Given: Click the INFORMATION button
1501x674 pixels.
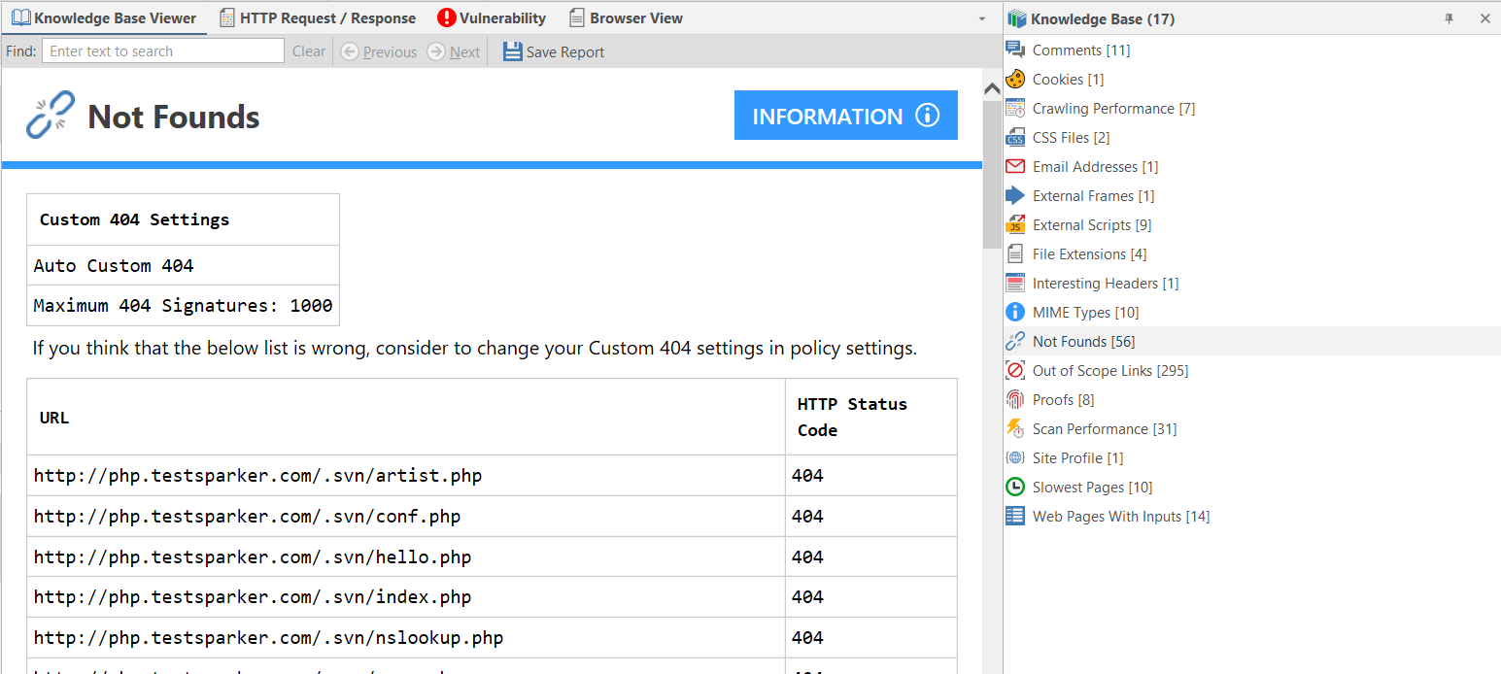Looking at the screenshot, I should click(844, 115).
